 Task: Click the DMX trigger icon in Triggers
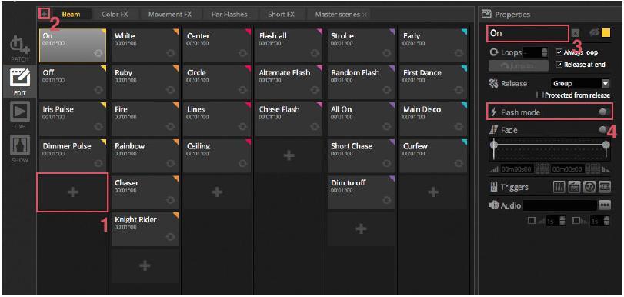[x=605, y=187]
